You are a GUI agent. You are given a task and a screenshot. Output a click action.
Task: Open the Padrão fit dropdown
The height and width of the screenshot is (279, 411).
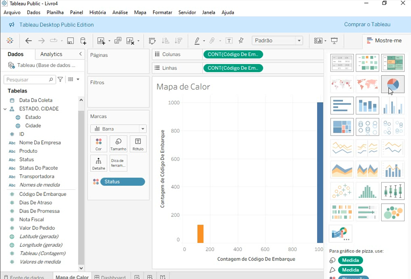coord(277,41)
